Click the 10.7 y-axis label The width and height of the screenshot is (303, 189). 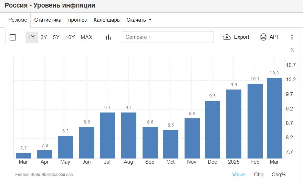pos(291,65)
